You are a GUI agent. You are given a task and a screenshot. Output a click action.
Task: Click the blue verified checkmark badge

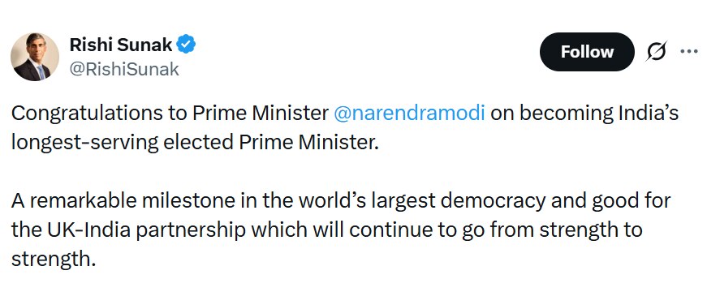coord(186,45)
